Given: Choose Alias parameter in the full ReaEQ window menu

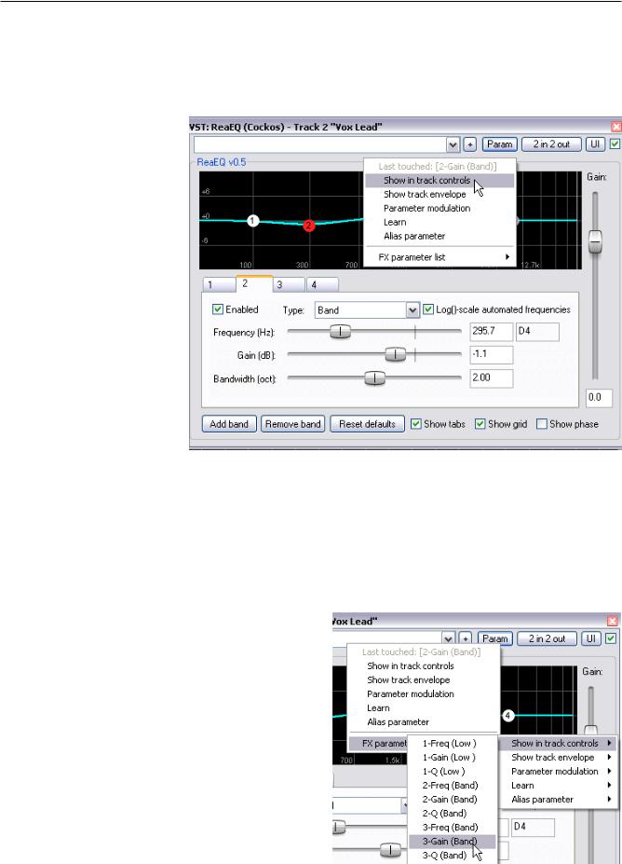Looking at the screenshot, I should (x=439, y=237).
